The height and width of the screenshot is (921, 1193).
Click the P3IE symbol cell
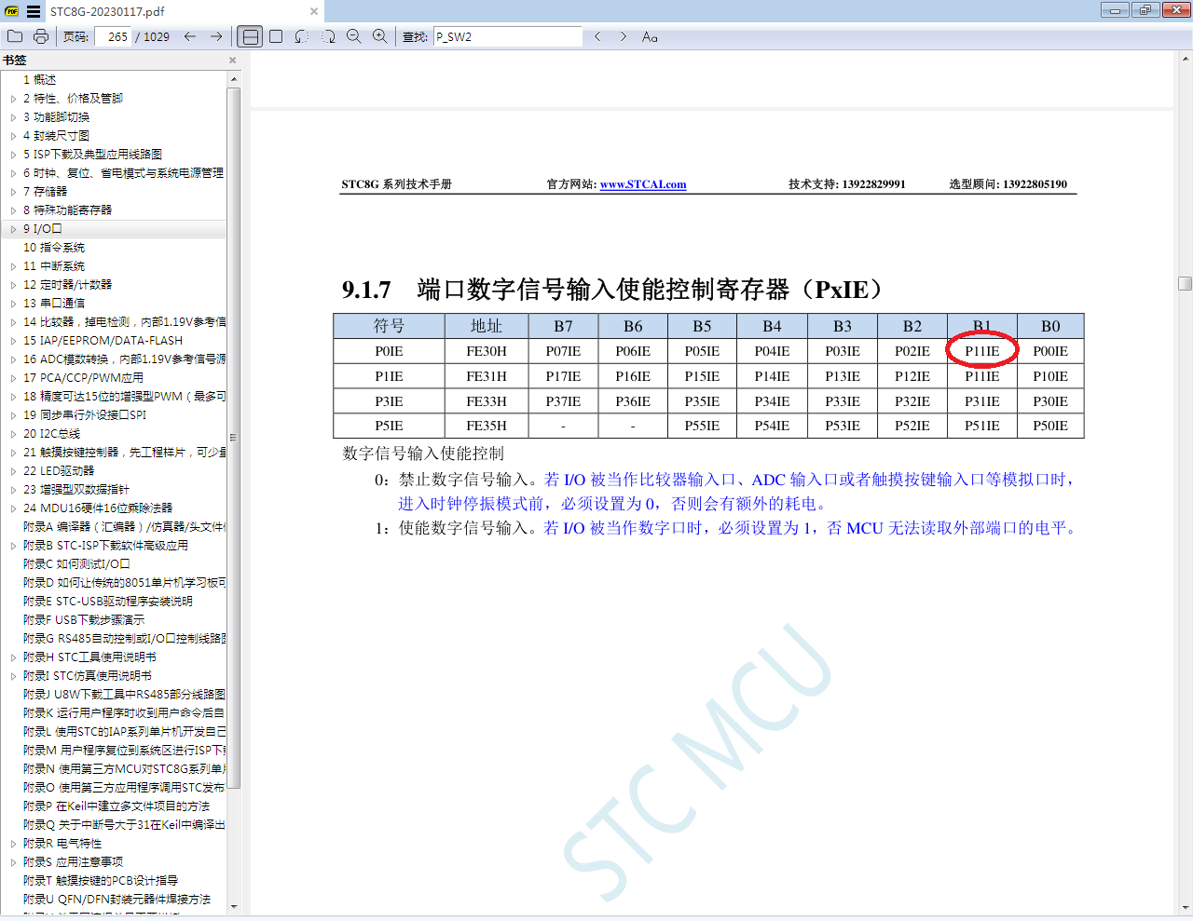pos(389,401)
